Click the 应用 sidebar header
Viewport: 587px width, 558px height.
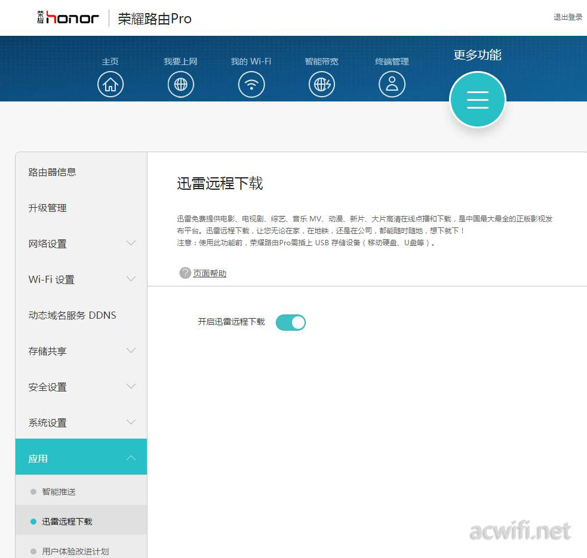(81, 457)
